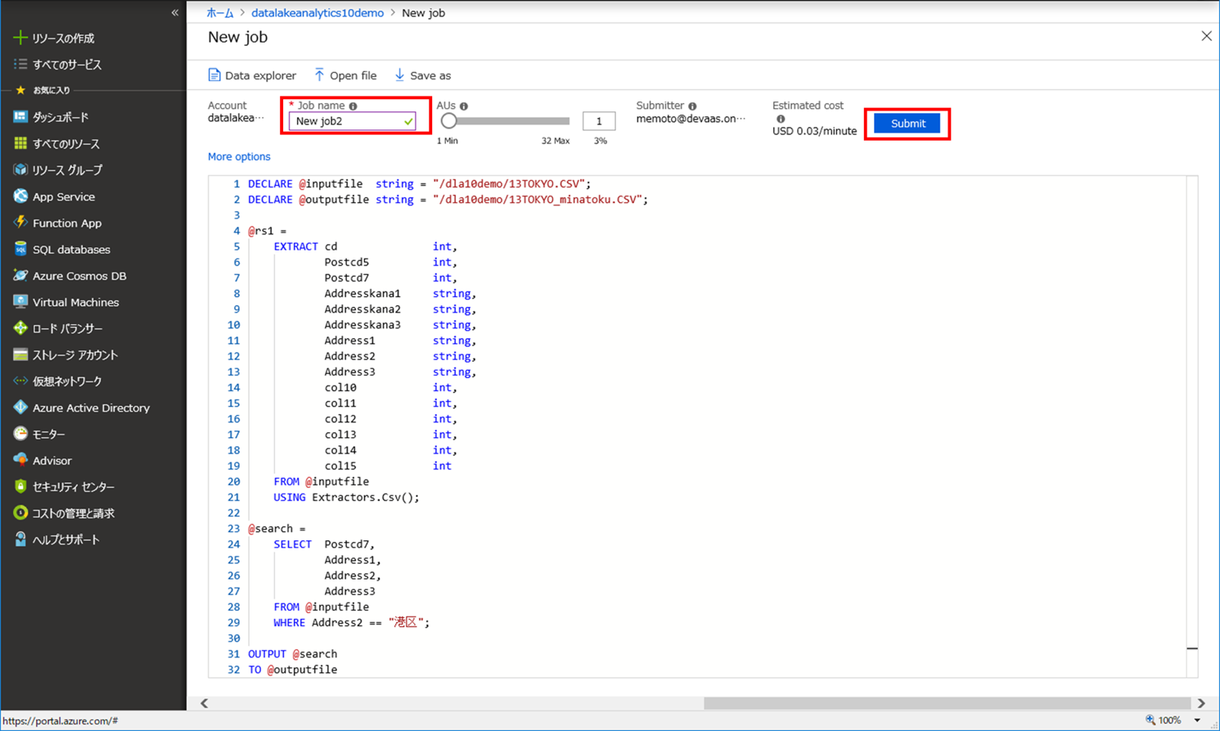Click the Estimated cost info icon
The image size is (1220, 731).
781,120
